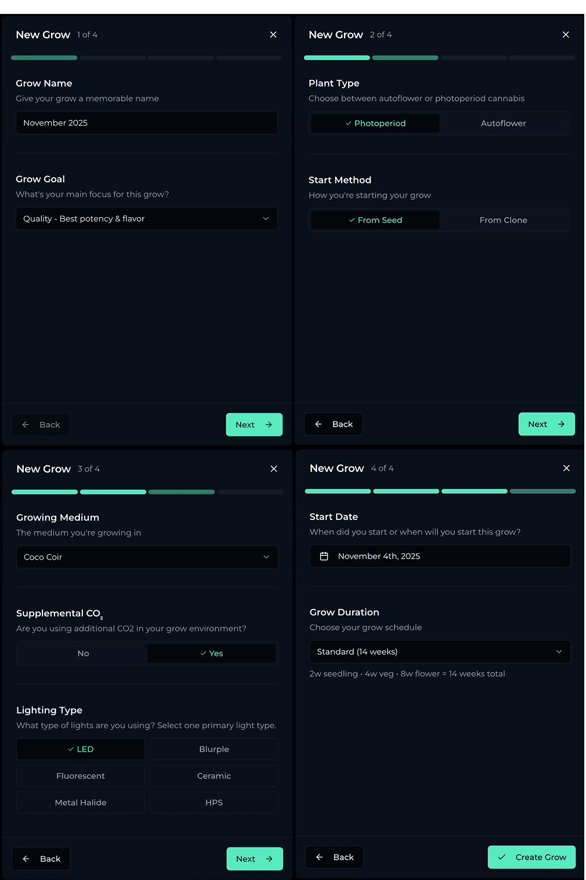
Task: Select Autoflower plant type
Action: coord(504,124)
